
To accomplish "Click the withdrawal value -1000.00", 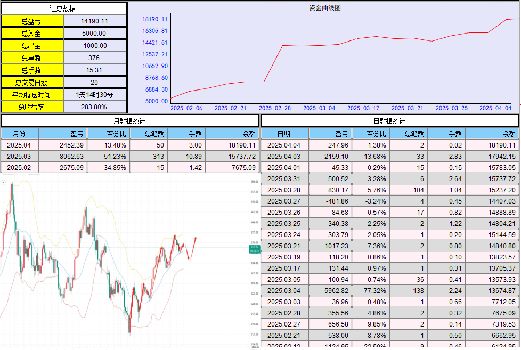I will pos(95,45).
